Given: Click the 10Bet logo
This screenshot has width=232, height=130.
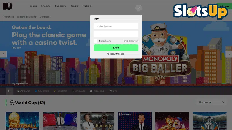Looking at the screenshot, I should tap(8, 6).
